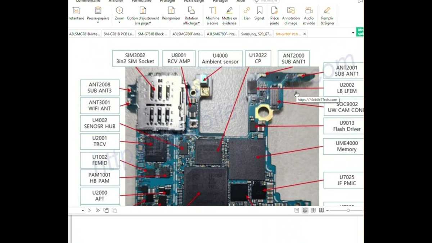Screen dimensions: 432x243
Task: Click the Lien link tool
Action: [x=247, y=14]
